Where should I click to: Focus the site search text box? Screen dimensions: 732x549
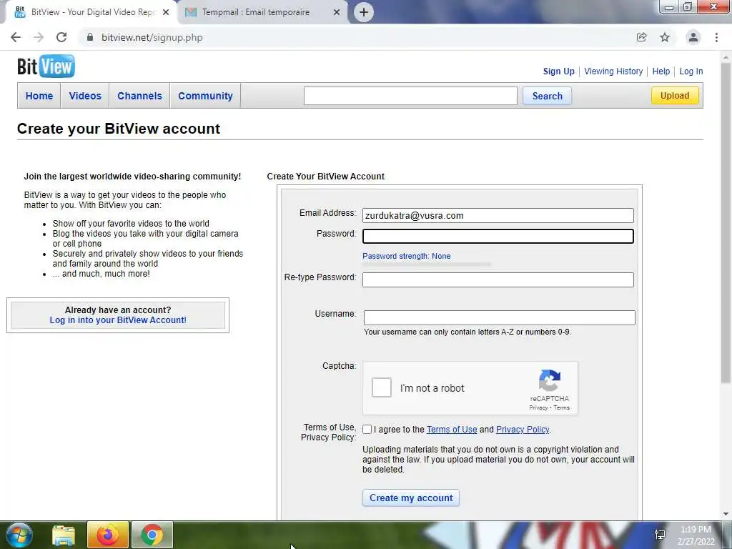pyautogui.click(x=410, y=96)
